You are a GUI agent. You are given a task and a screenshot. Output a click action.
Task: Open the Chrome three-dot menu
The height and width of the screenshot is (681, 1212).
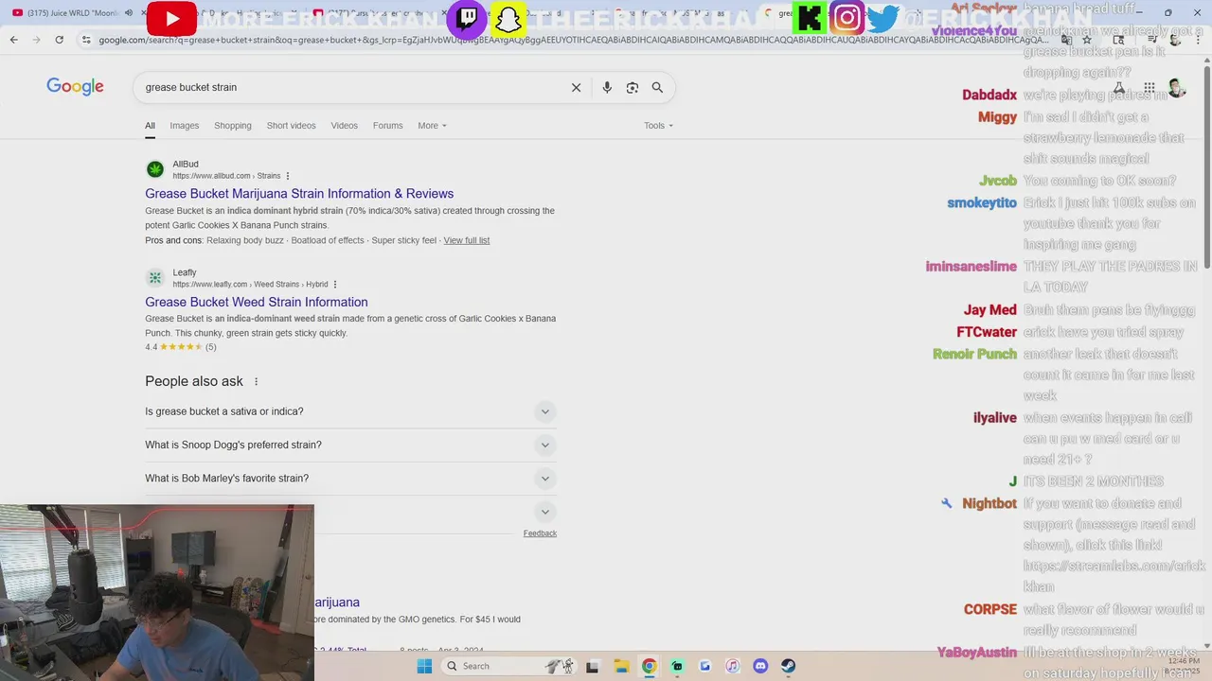click(1198, 40)
